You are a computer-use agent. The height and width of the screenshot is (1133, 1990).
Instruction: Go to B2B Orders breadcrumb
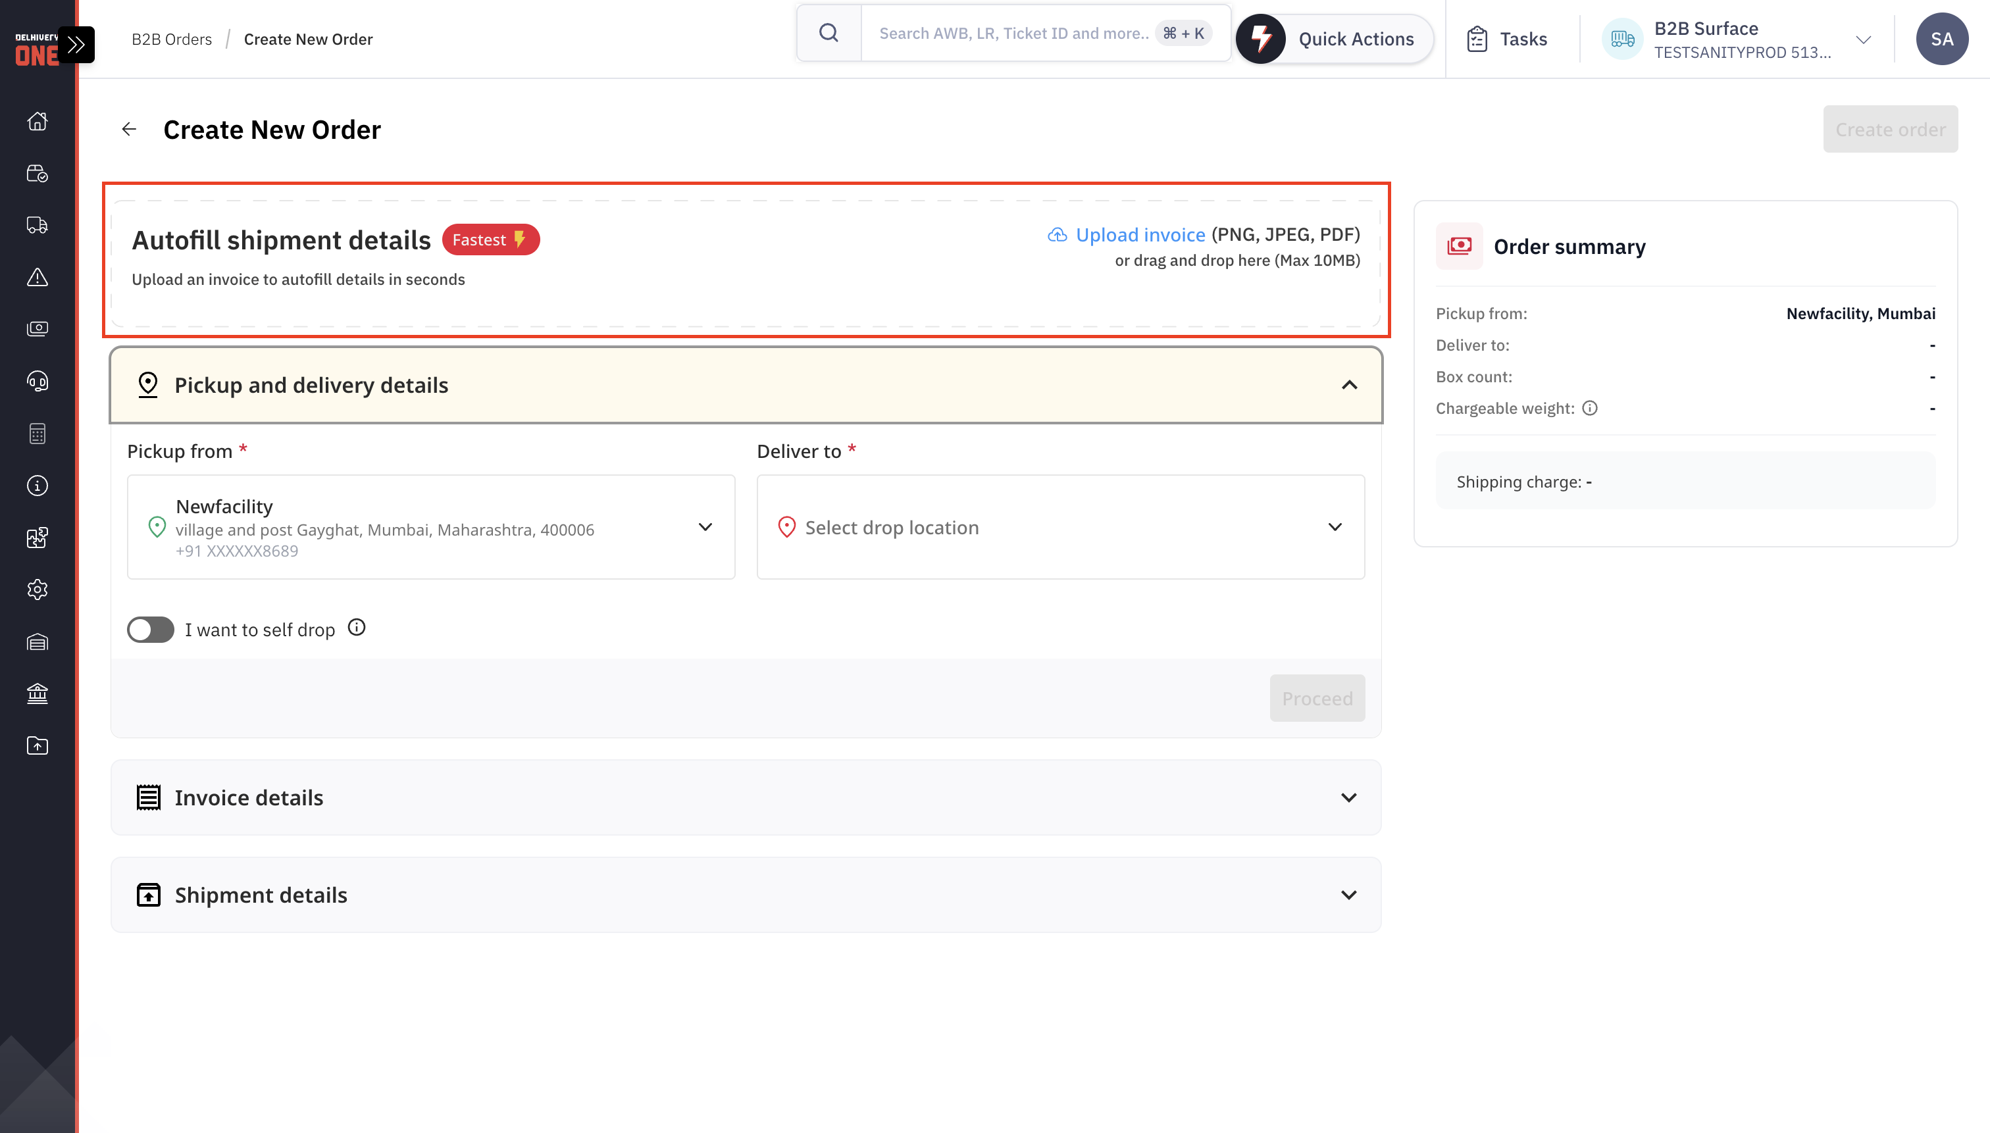coord(171,39)
